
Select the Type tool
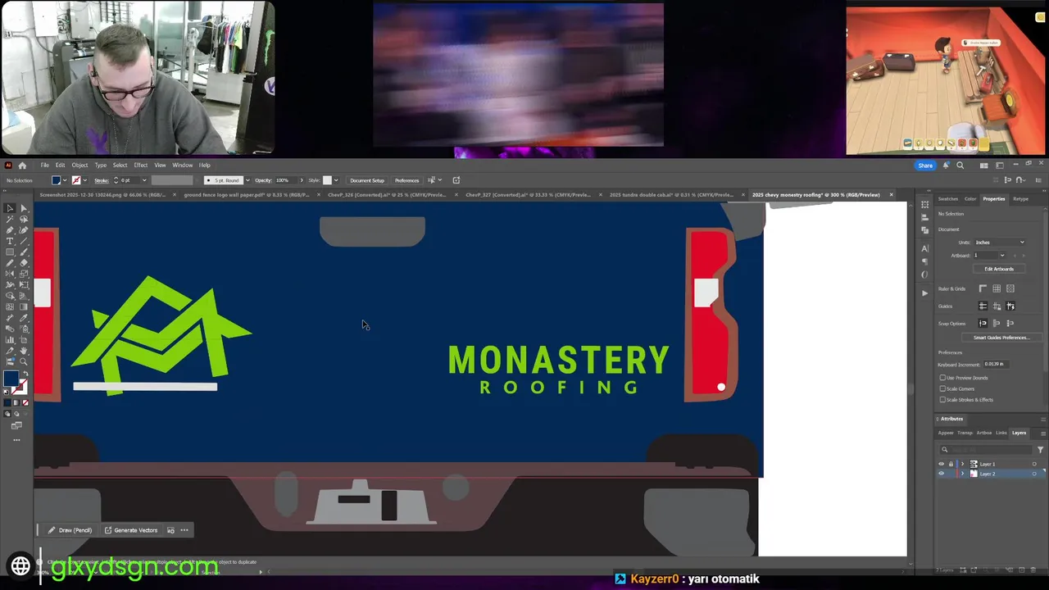[x=10, y=241]
